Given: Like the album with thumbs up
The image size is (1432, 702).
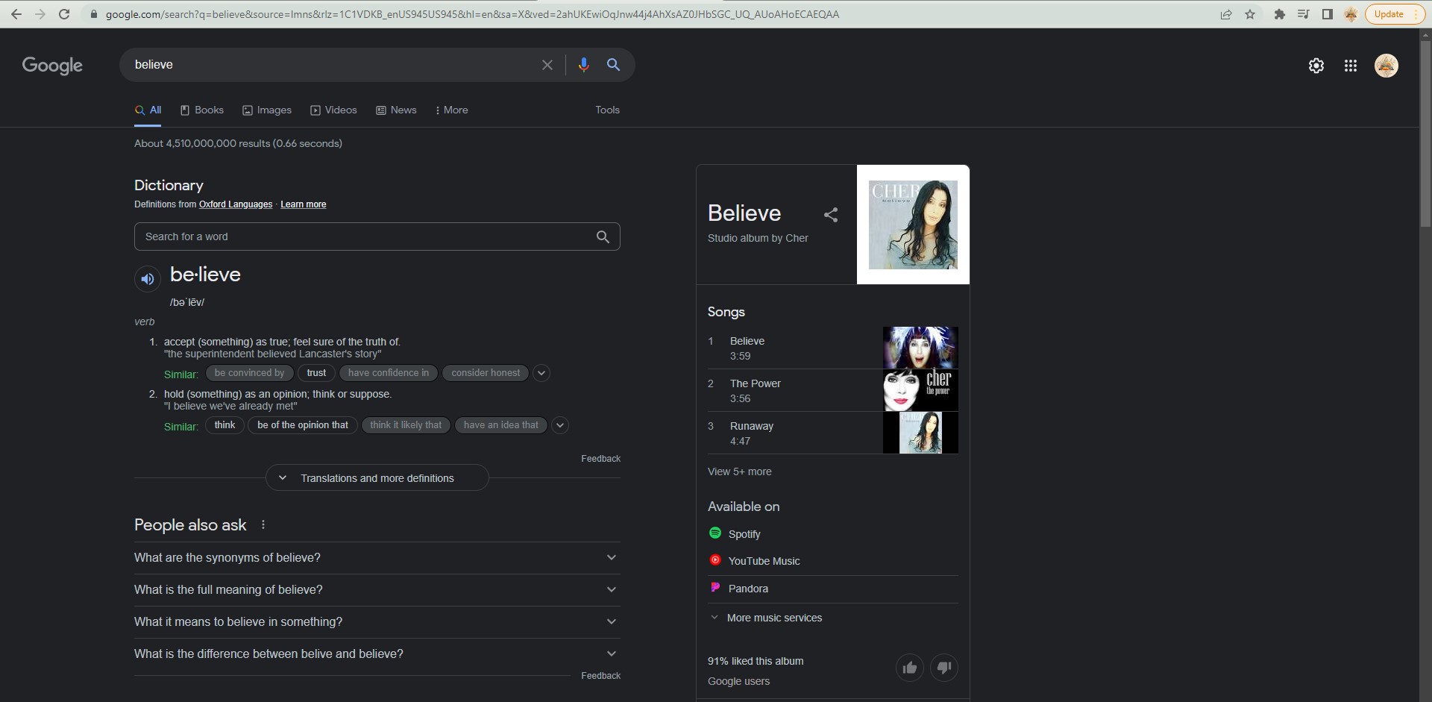Looking at the screenshot, I should (909, 668).
